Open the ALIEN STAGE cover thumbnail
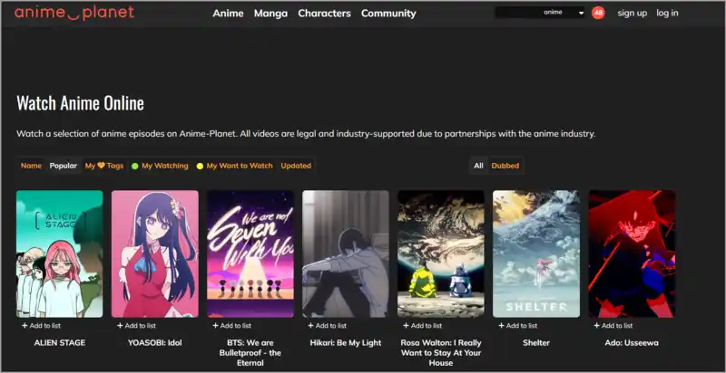The width and height of the screenshot is (726, 373). coord(59,253)
